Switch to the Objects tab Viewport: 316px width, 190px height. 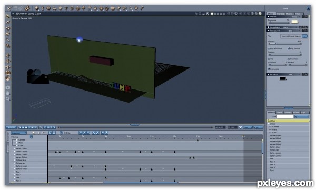click(280, 113)
